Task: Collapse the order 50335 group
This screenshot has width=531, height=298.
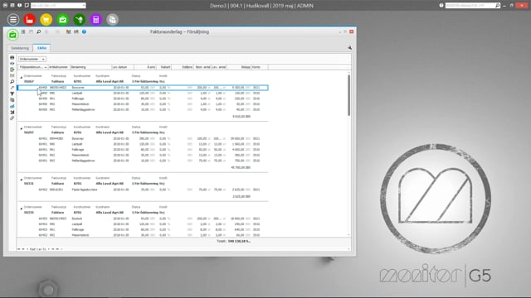Action: 21,209
